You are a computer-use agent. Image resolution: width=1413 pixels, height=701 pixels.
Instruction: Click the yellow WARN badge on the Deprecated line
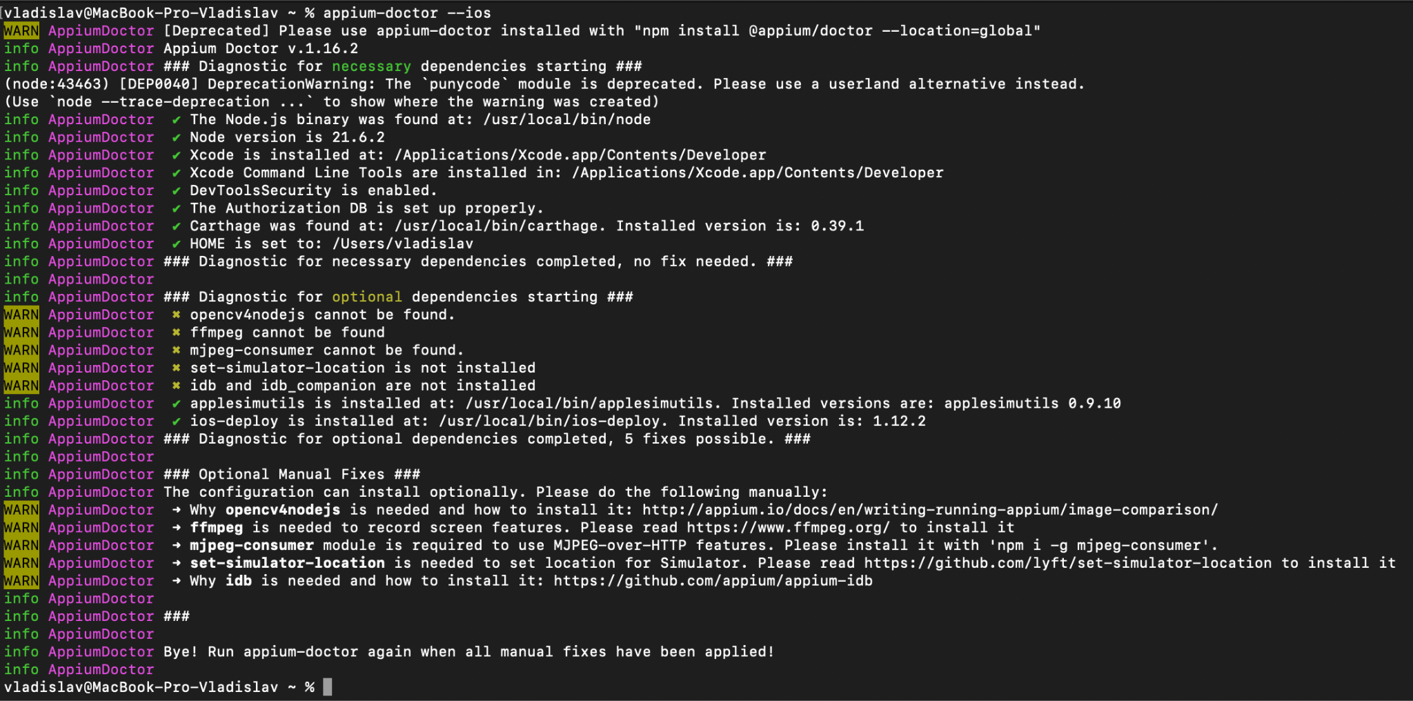coord(21,31)
